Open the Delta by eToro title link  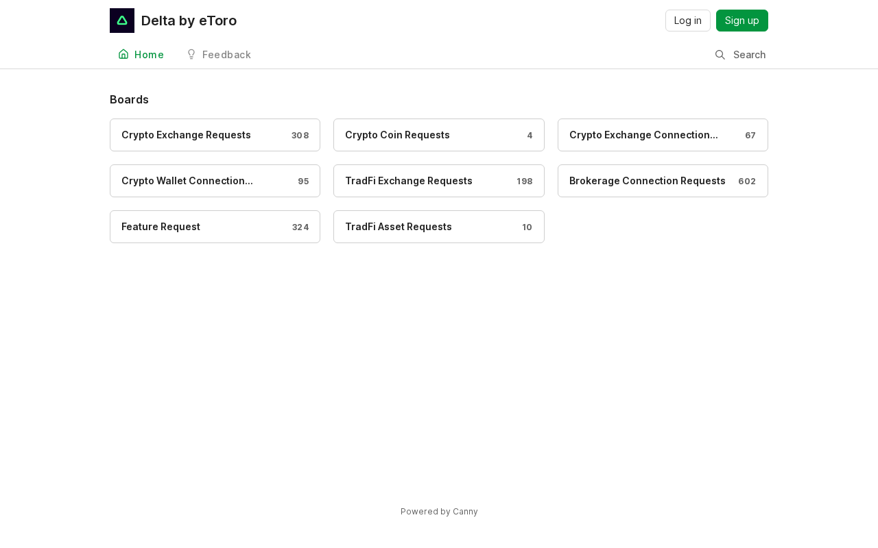(x=189, y=21)
